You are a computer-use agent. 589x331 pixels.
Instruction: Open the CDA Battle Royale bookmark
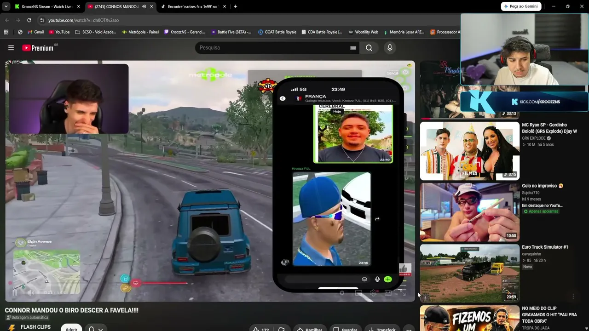(322, 32)
